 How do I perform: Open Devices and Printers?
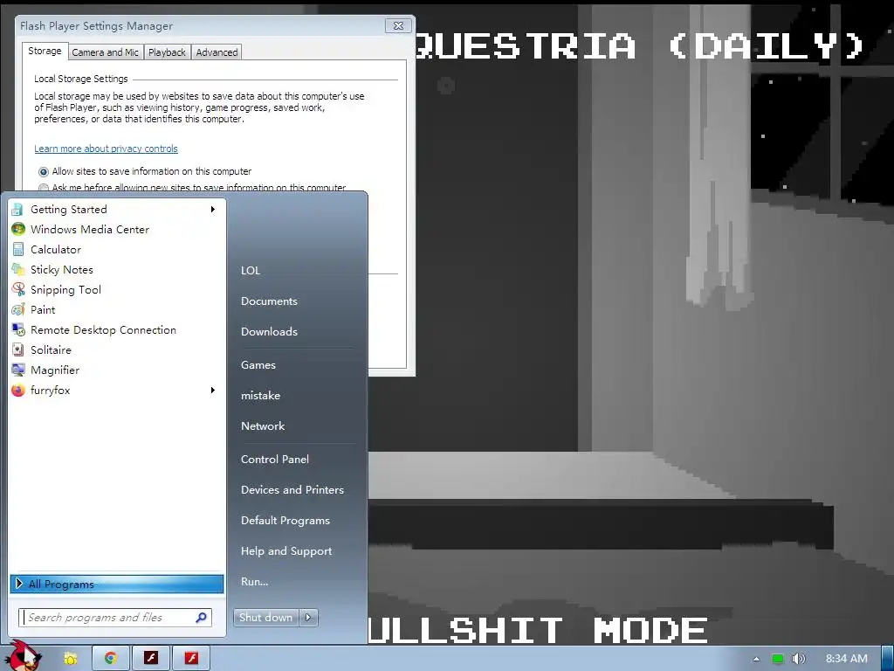click(x=292, y=490)
